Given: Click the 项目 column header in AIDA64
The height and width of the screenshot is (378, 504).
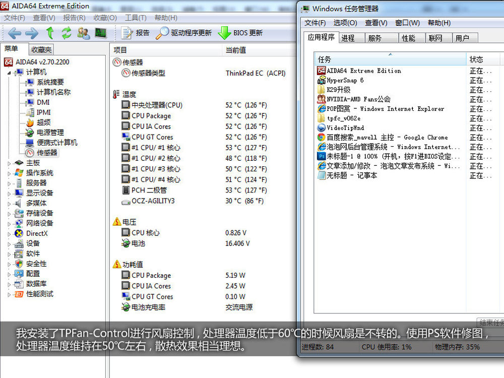Looking at the screenshot, I should [x=166, y=50].
